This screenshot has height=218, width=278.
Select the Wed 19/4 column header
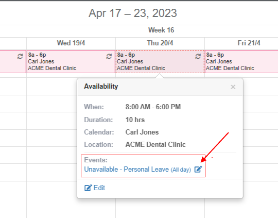pyautogui.click(x=71, y=43)
